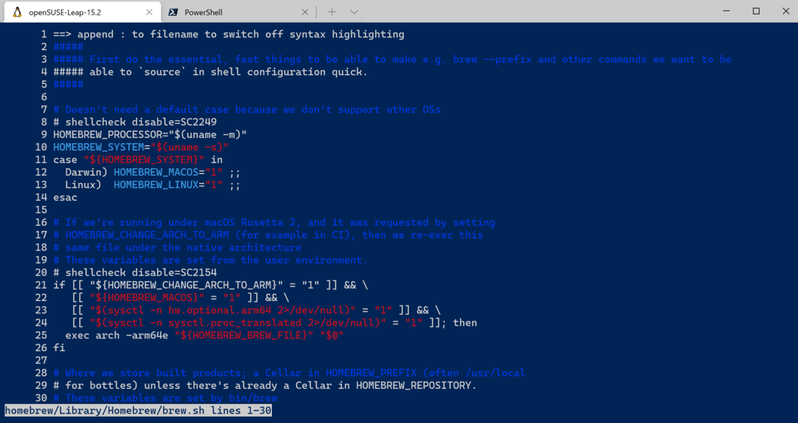The width and height of the screenshot is (798, 423).
Task: Click the HOMEBREW_PROCESSOR line of code
Action: pos(150,134)
